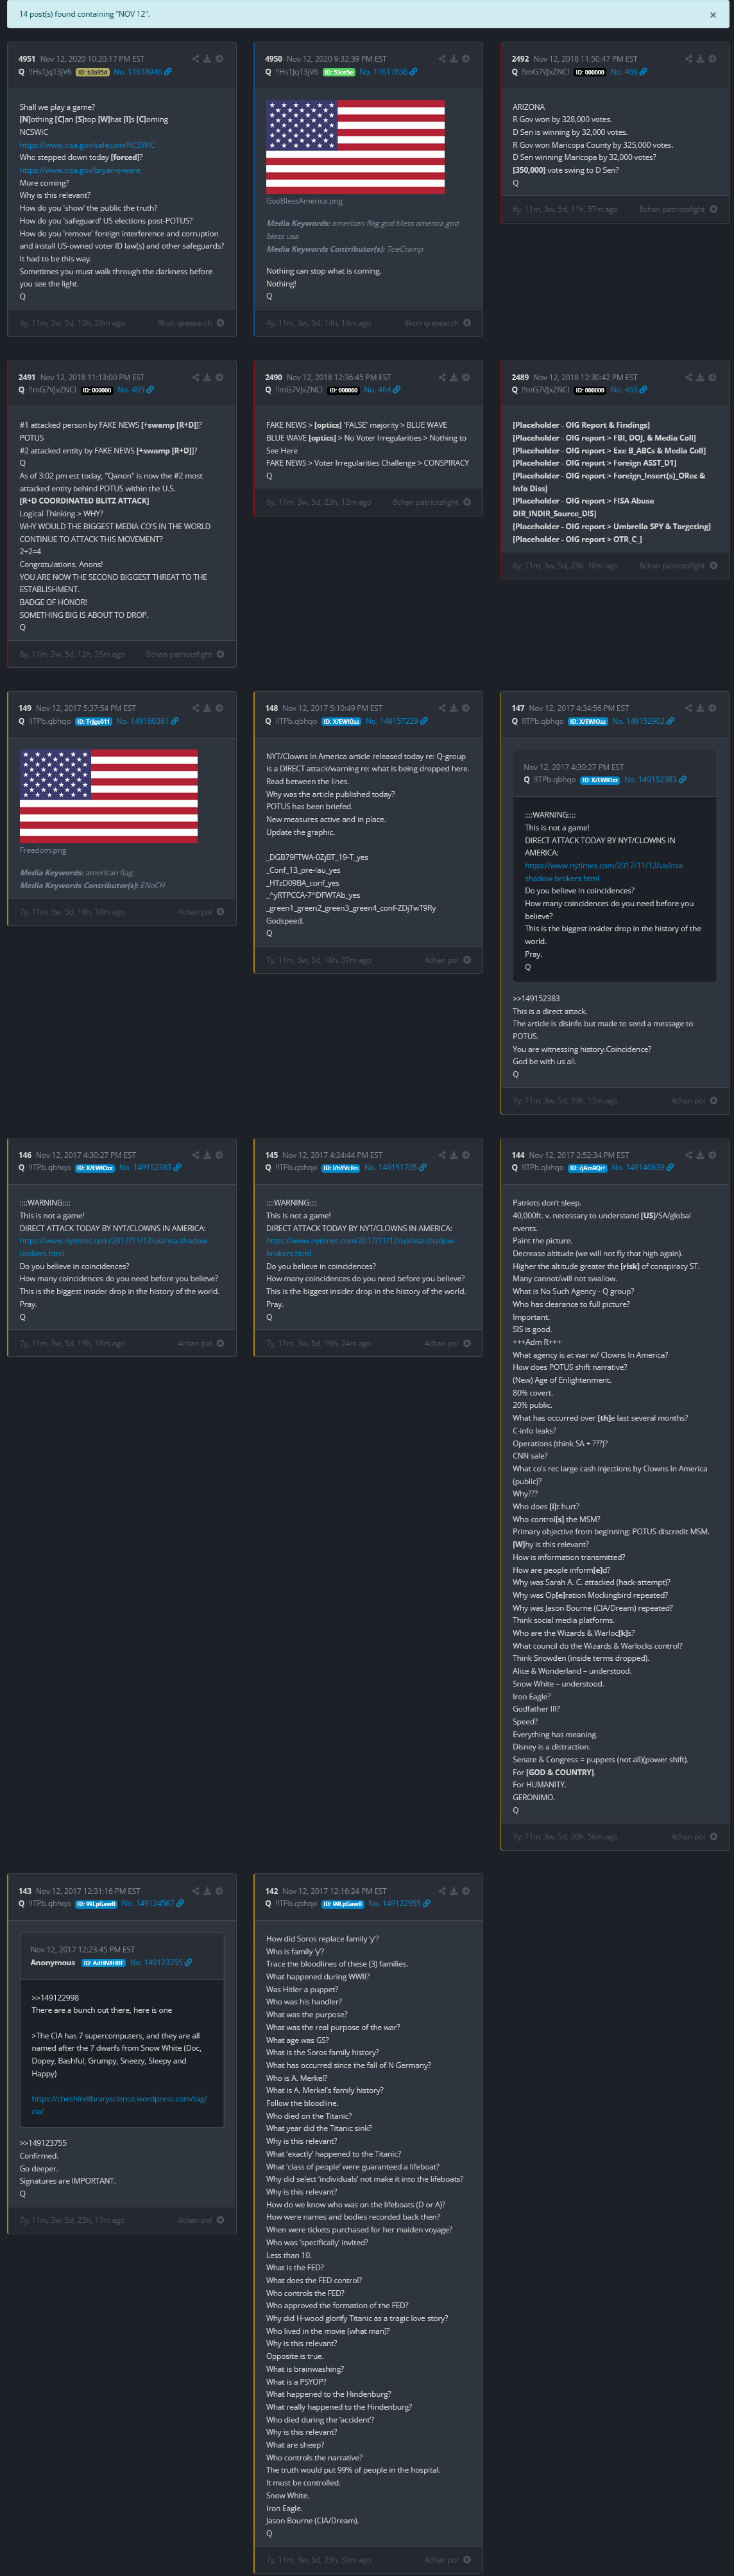Click share icon on post 2491

click(196, 377)
